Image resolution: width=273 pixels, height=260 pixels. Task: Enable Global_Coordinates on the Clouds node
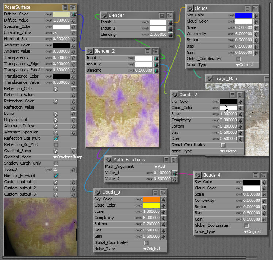(x=239, y=59)
